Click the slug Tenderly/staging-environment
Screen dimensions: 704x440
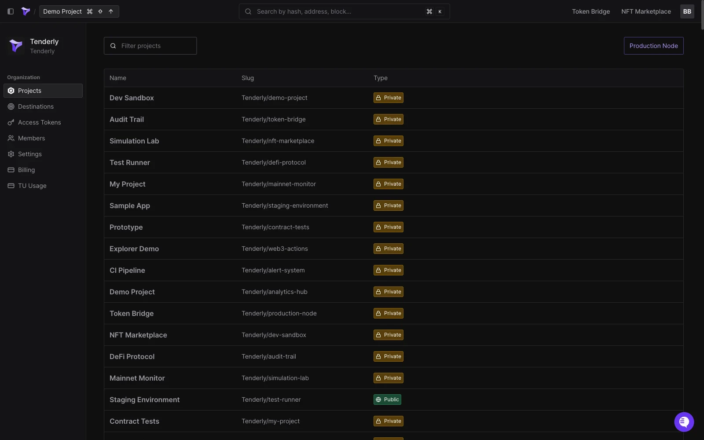pyautogui.click(x=285, y=205)
